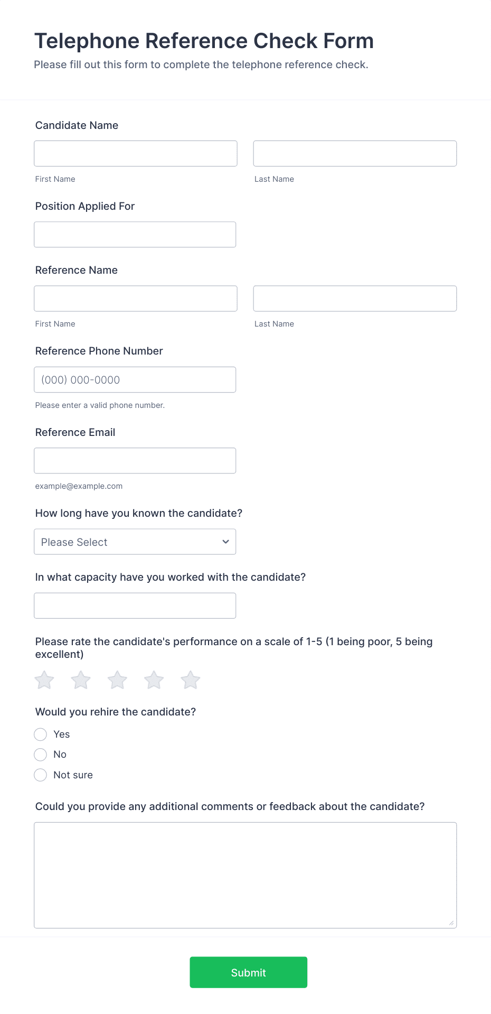Click the candidate Last Name field
491x1014 pixels.
coord(354,153)
